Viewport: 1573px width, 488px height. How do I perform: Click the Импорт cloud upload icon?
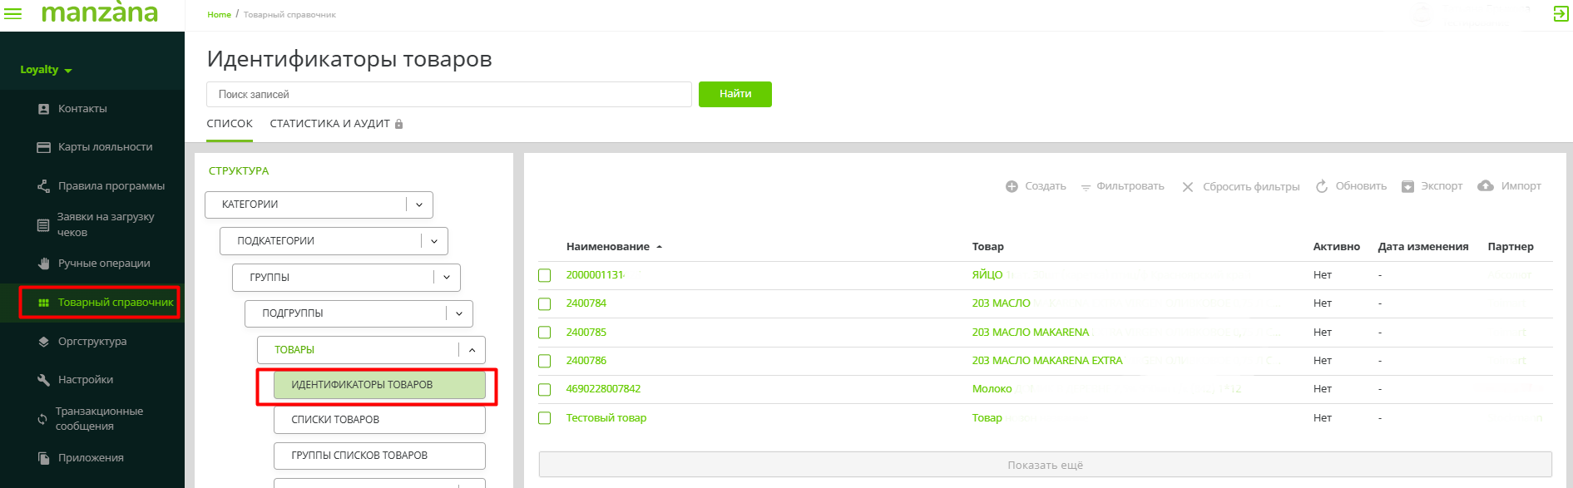coord(1486,186)
